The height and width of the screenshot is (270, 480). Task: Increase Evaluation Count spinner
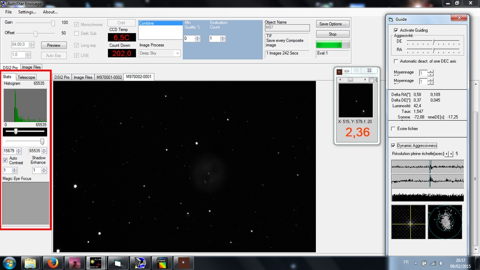223,37
